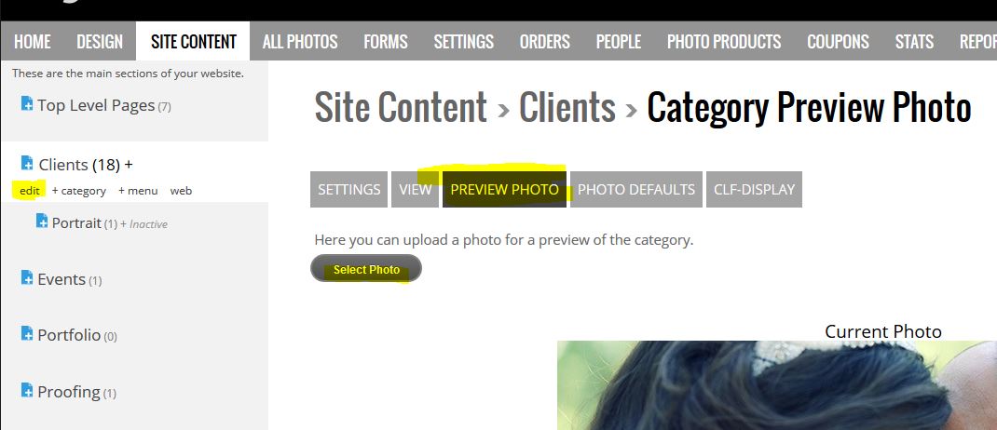This screenshot has width=997, height=430.
Task: Click the page icon next to Portrait
Action: click(x=42, y=221)
